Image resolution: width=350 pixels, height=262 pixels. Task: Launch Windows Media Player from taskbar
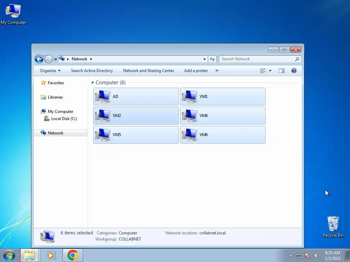pyautogui.click(x=51, y=255)
